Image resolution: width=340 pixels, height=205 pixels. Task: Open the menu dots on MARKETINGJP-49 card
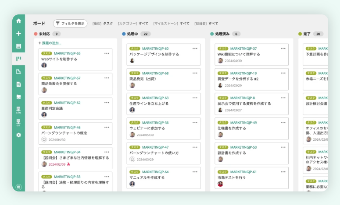point(283,122)
